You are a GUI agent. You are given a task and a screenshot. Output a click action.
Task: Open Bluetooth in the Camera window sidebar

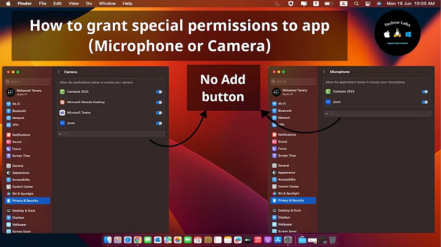(x=16, y=111)
